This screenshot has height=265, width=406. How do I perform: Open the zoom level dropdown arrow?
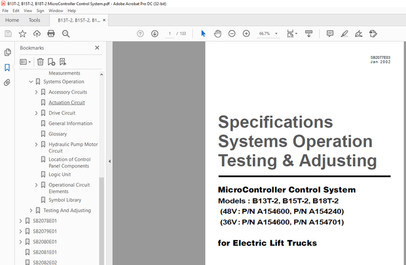(x=276, y=33)
